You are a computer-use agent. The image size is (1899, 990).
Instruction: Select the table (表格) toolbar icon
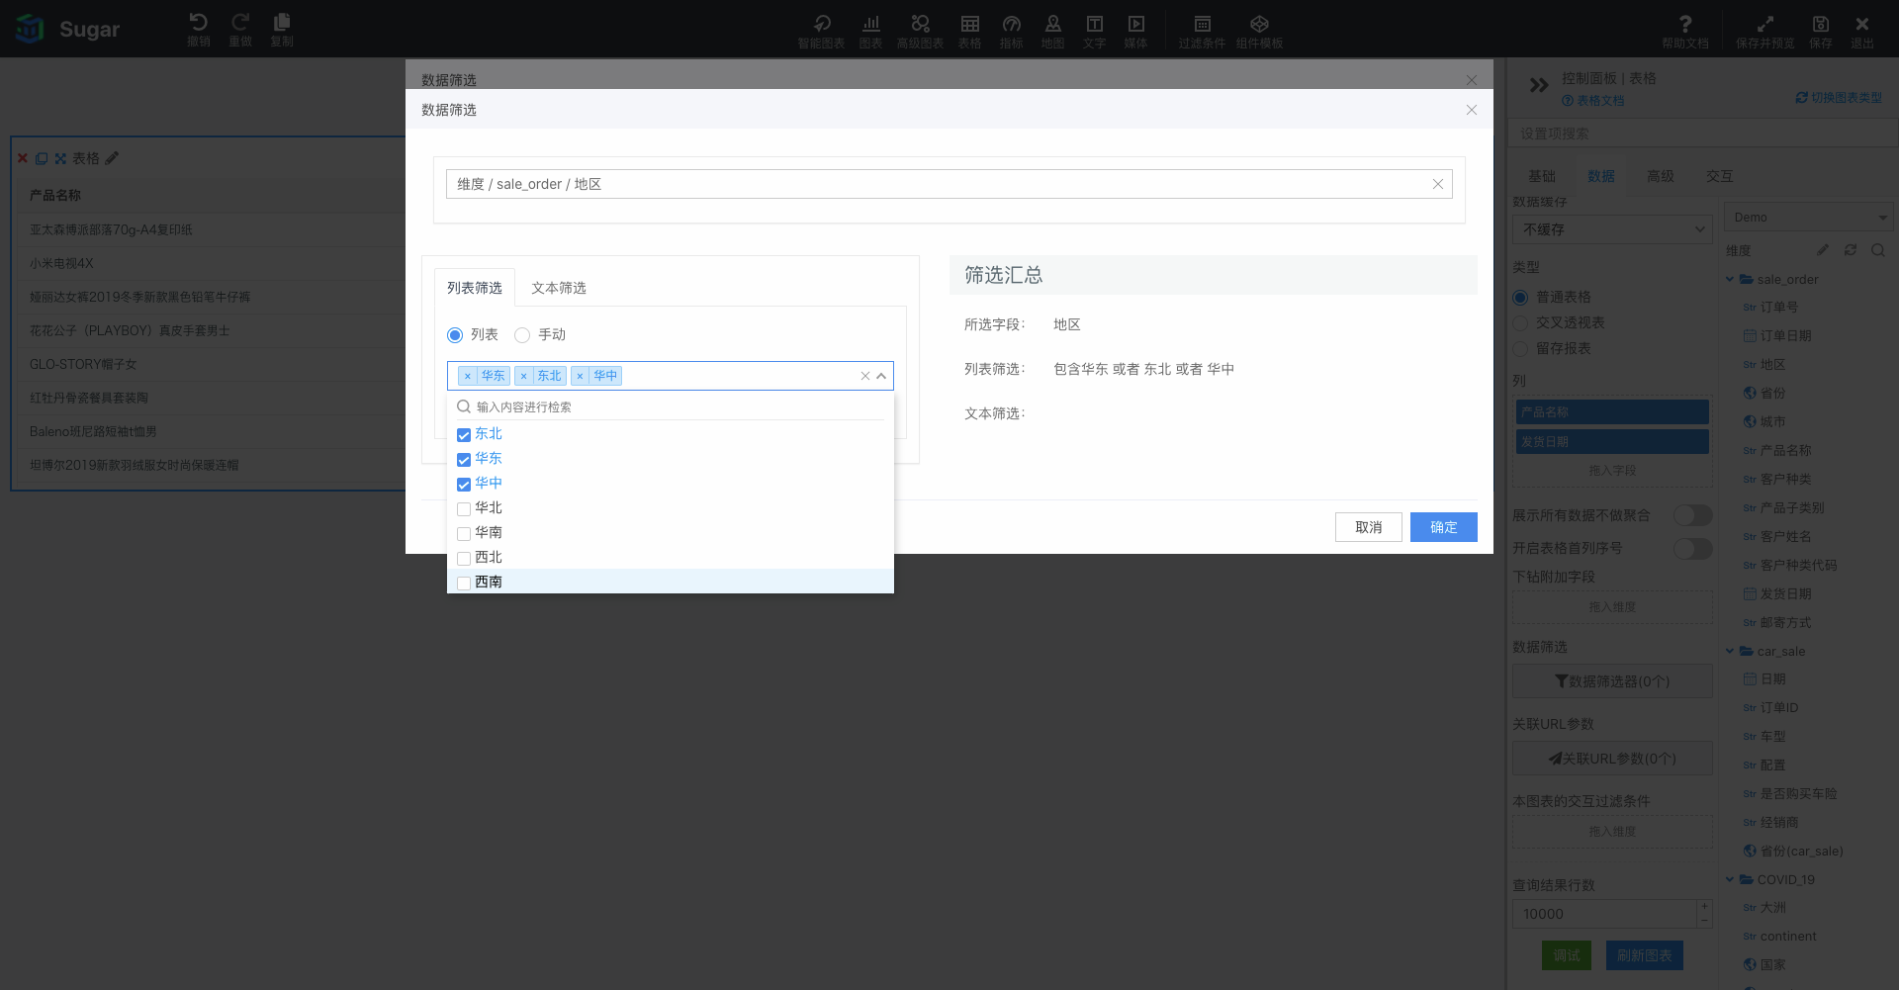click(x=969, y=31)
